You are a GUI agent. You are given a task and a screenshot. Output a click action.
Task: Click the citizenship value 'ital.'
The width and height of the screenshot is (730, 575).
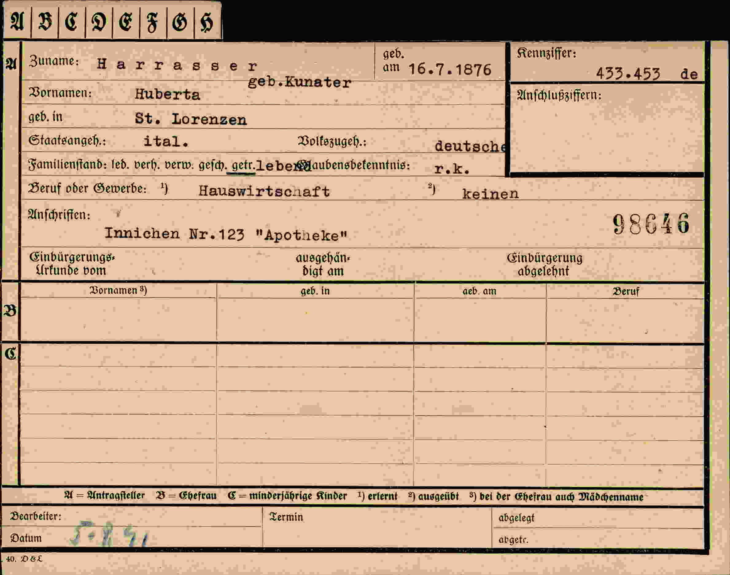(x=166, y=141)
